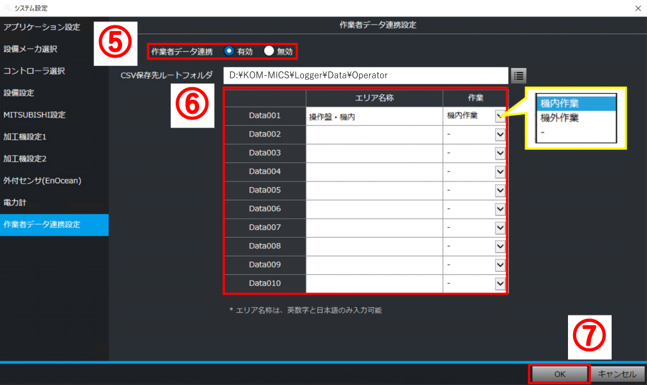Viewport: 647px width, 385px height.
Task: Open the Data001 作業 dropdown
Action: coord(500,116)
